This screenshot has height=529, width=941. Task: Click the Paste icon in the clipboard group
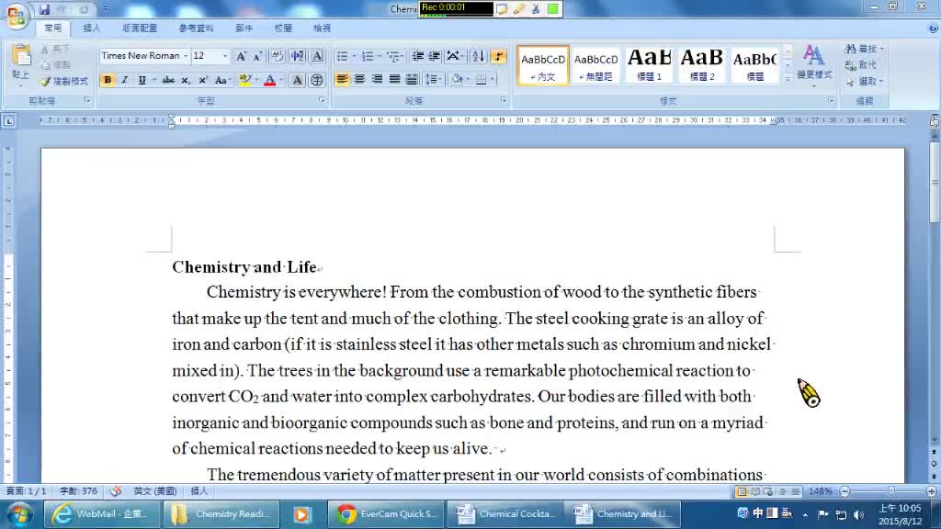tap(20, 61)
